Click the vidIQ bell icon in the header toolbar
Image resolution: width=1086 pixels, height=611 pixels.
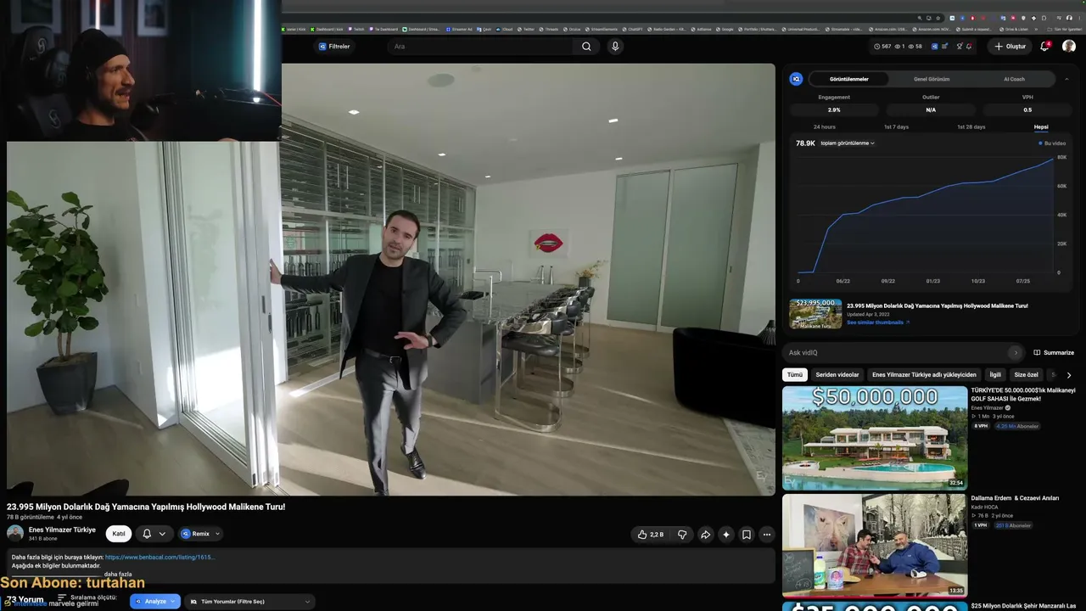pyautogui.click(x=969, y=47)
